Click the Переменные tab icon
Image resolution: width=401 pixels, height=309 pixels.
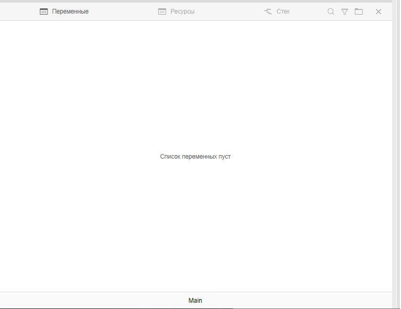(x=44, y=11)
